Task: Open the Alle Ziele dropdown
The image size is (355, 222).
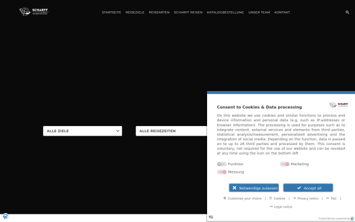Action: point(82,131)
